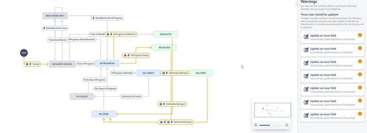Select the REQUIRES DESIGN status

62,64
